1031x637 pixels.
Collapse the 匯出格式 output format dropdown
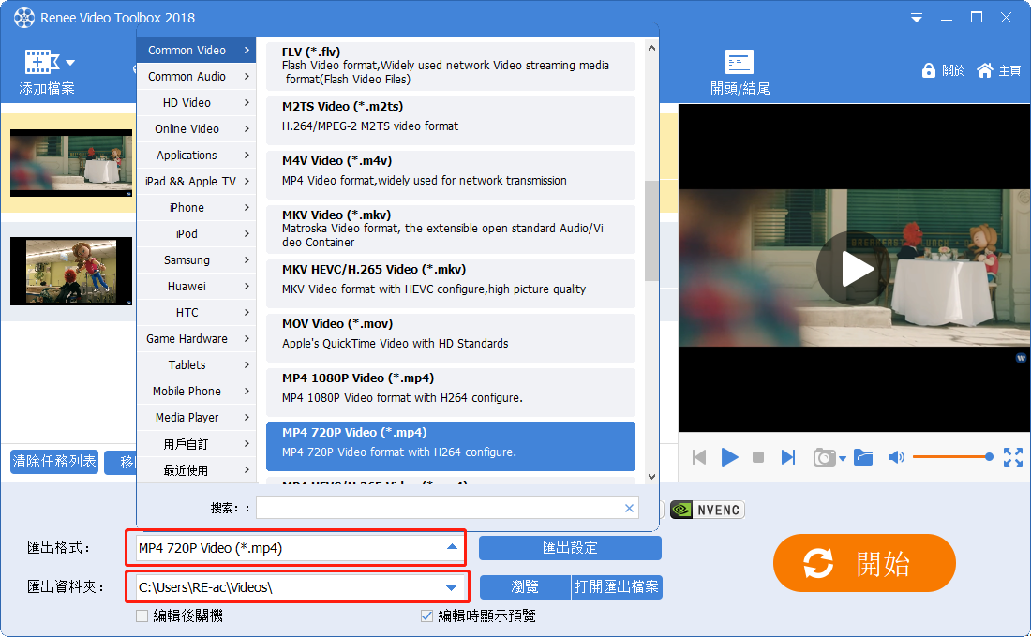(x=452, y=547)
